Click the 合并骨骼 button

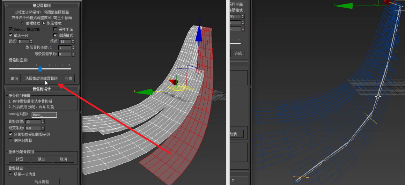point(42,182)
